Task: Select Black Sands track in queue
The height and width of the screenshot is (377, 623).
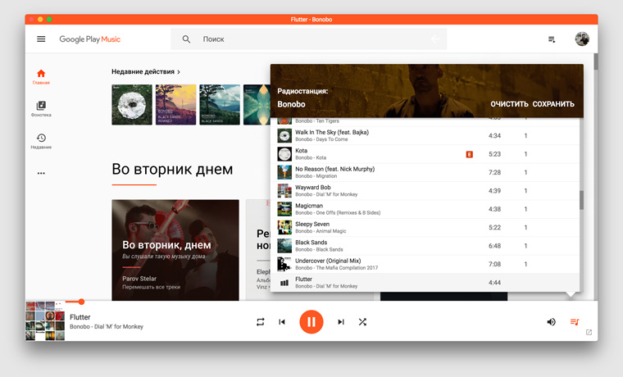Action: click(425, 246)
